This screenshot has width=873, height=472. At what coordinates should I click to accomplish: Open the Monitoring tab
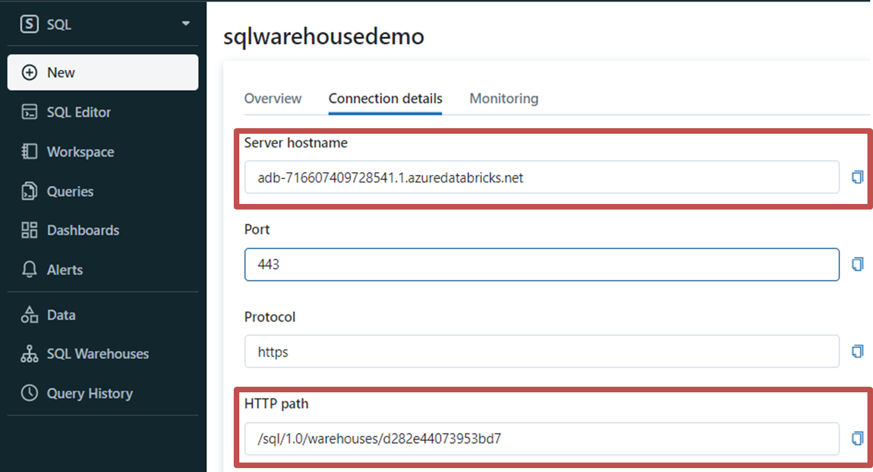(x=503, y=98)
